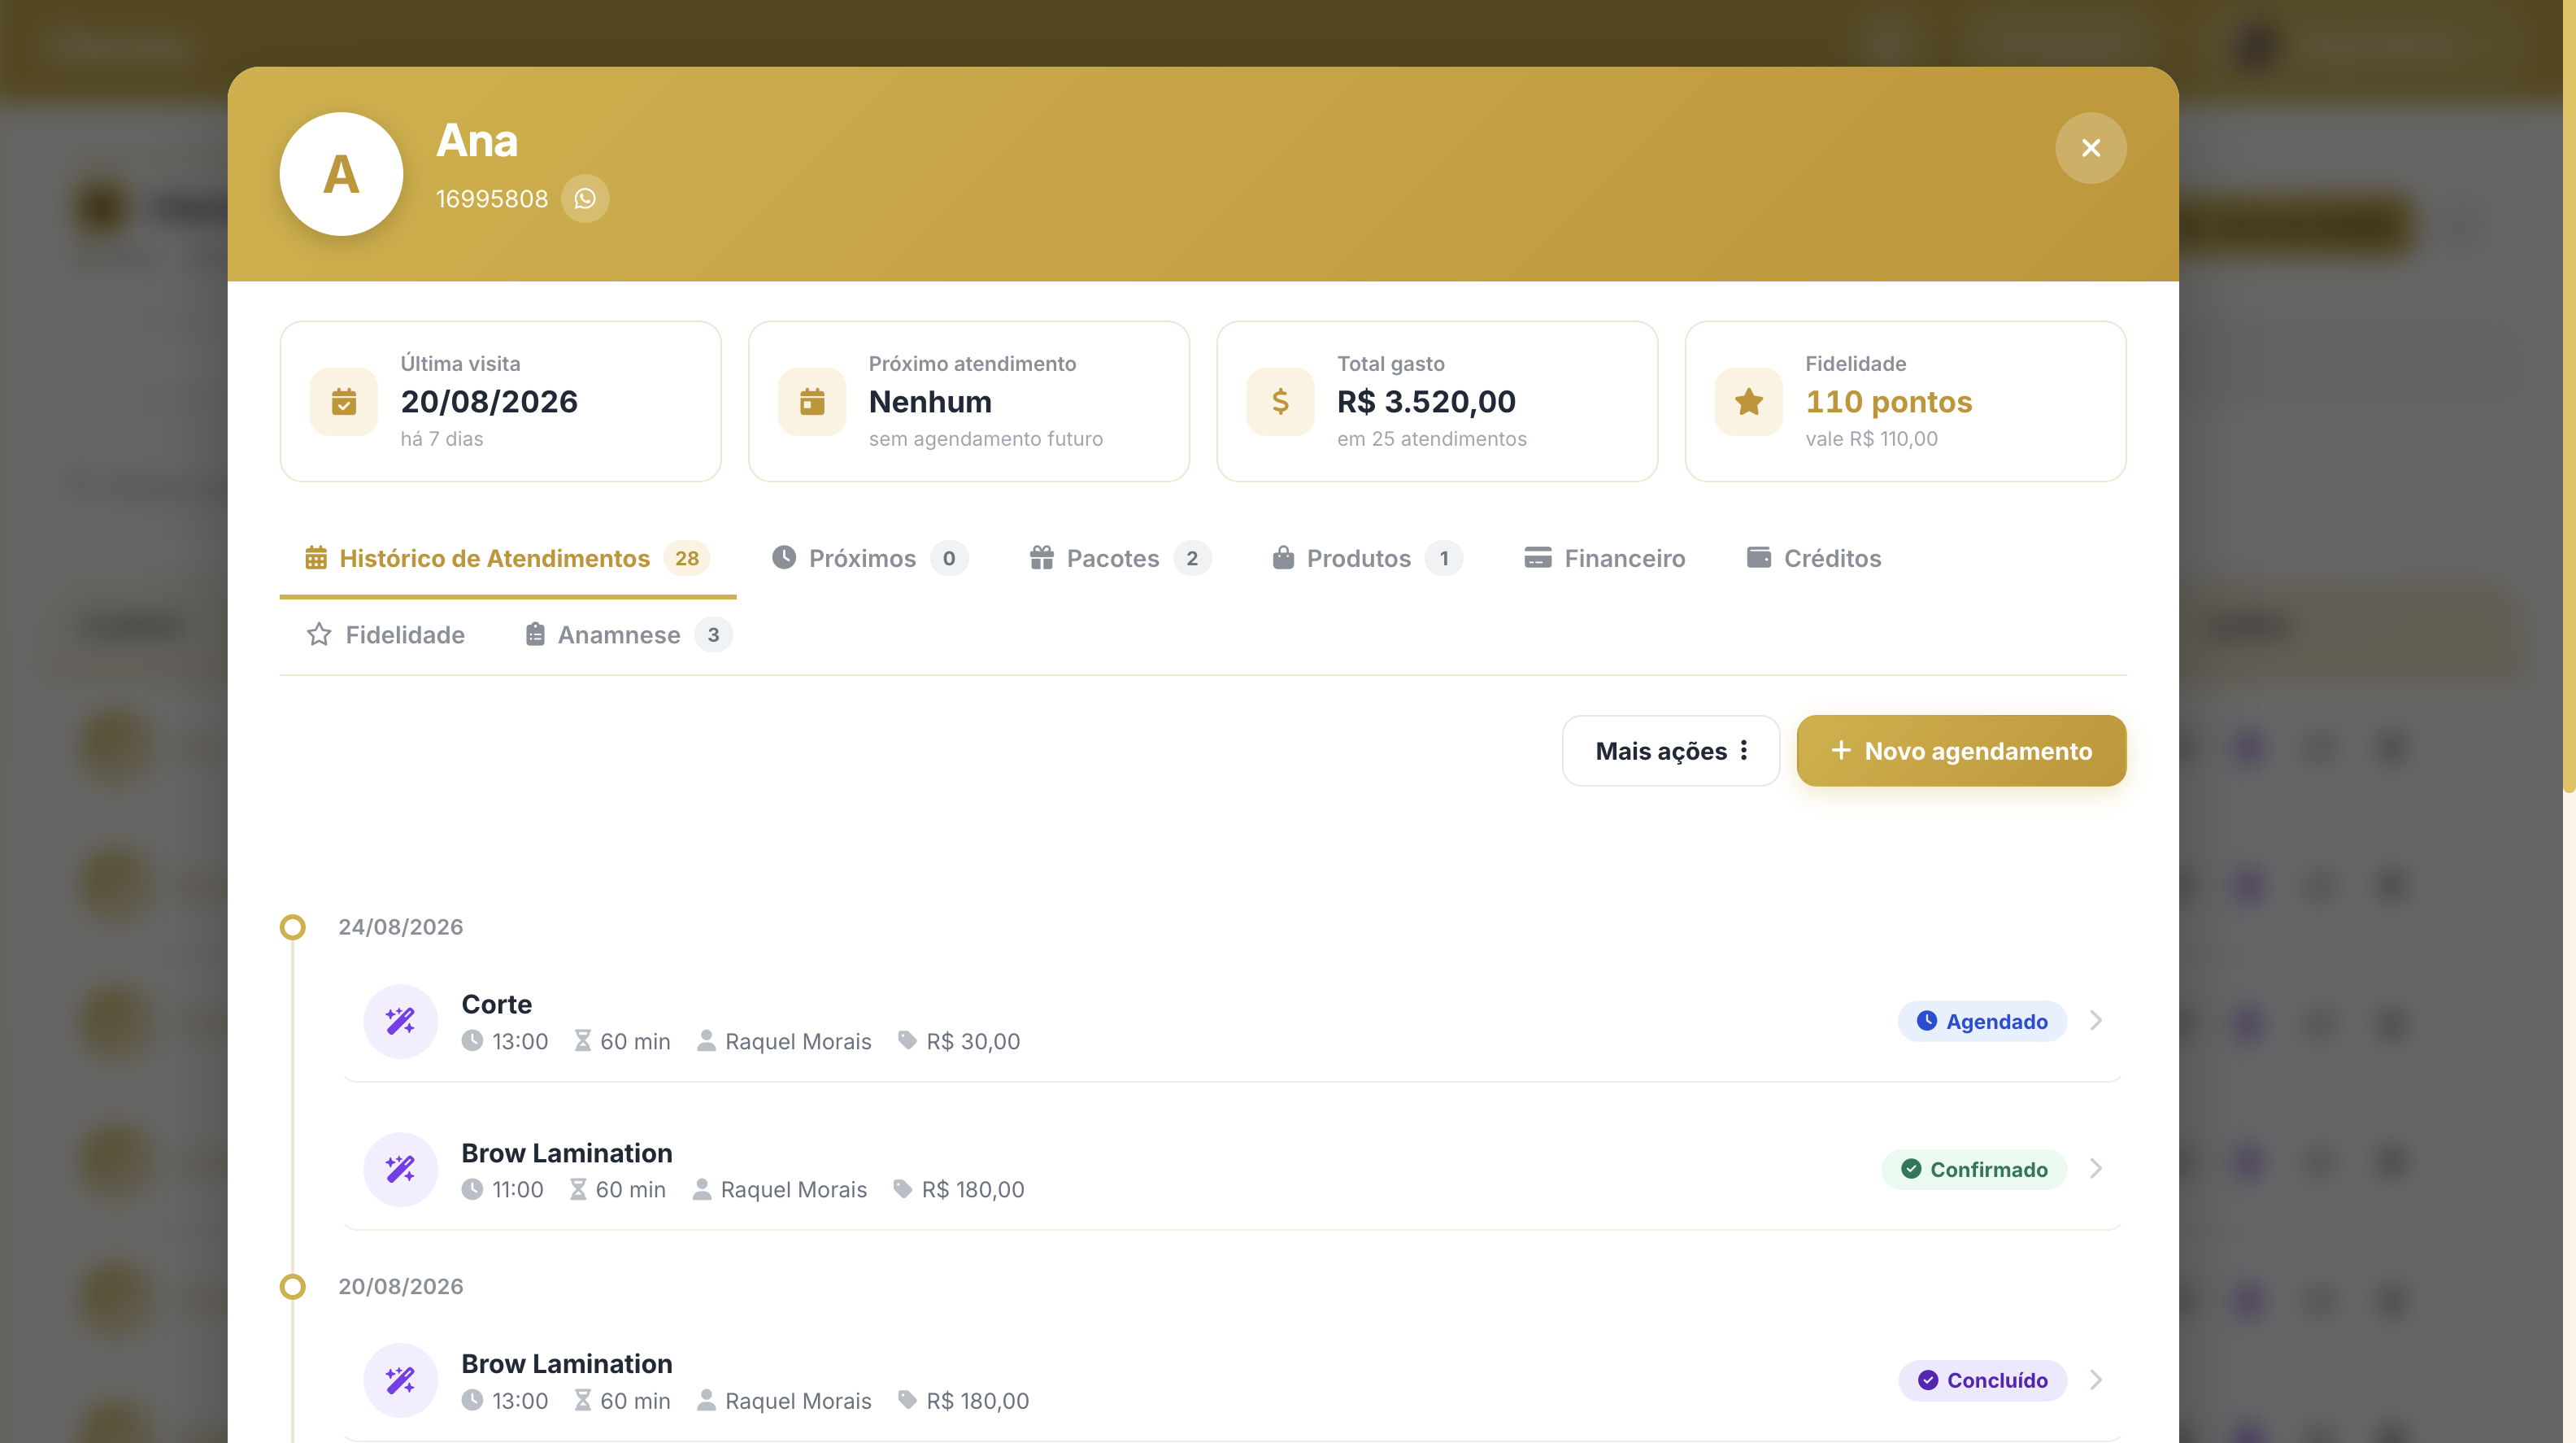Click the Confirmado status badge
This screenshot has height=1443, width=2576.
(1974, 1169)
